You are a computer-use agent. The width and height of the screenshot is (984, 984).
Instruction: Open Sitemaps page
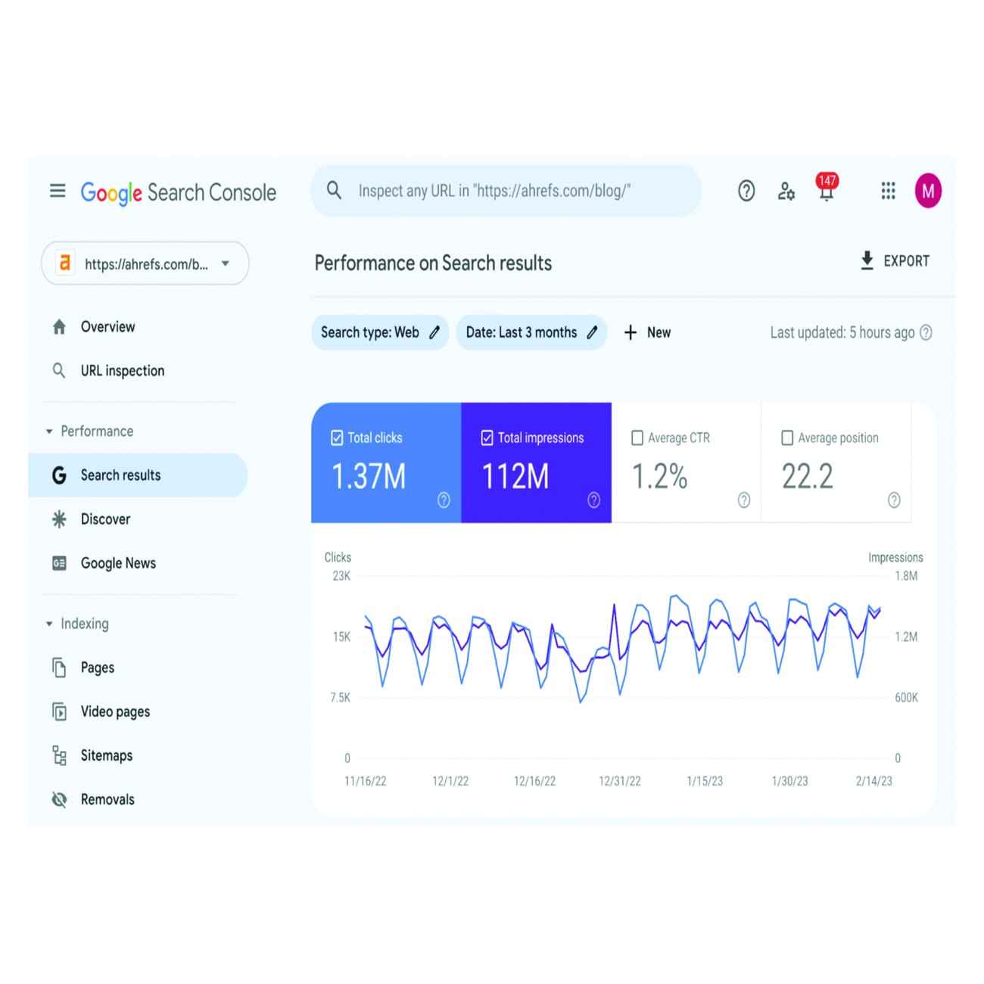pos(107,755)
